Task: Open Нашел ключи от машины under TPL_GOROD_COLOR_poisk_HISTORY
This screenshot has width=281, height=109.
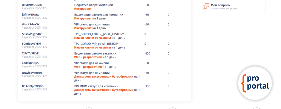Action: point(92,38)
